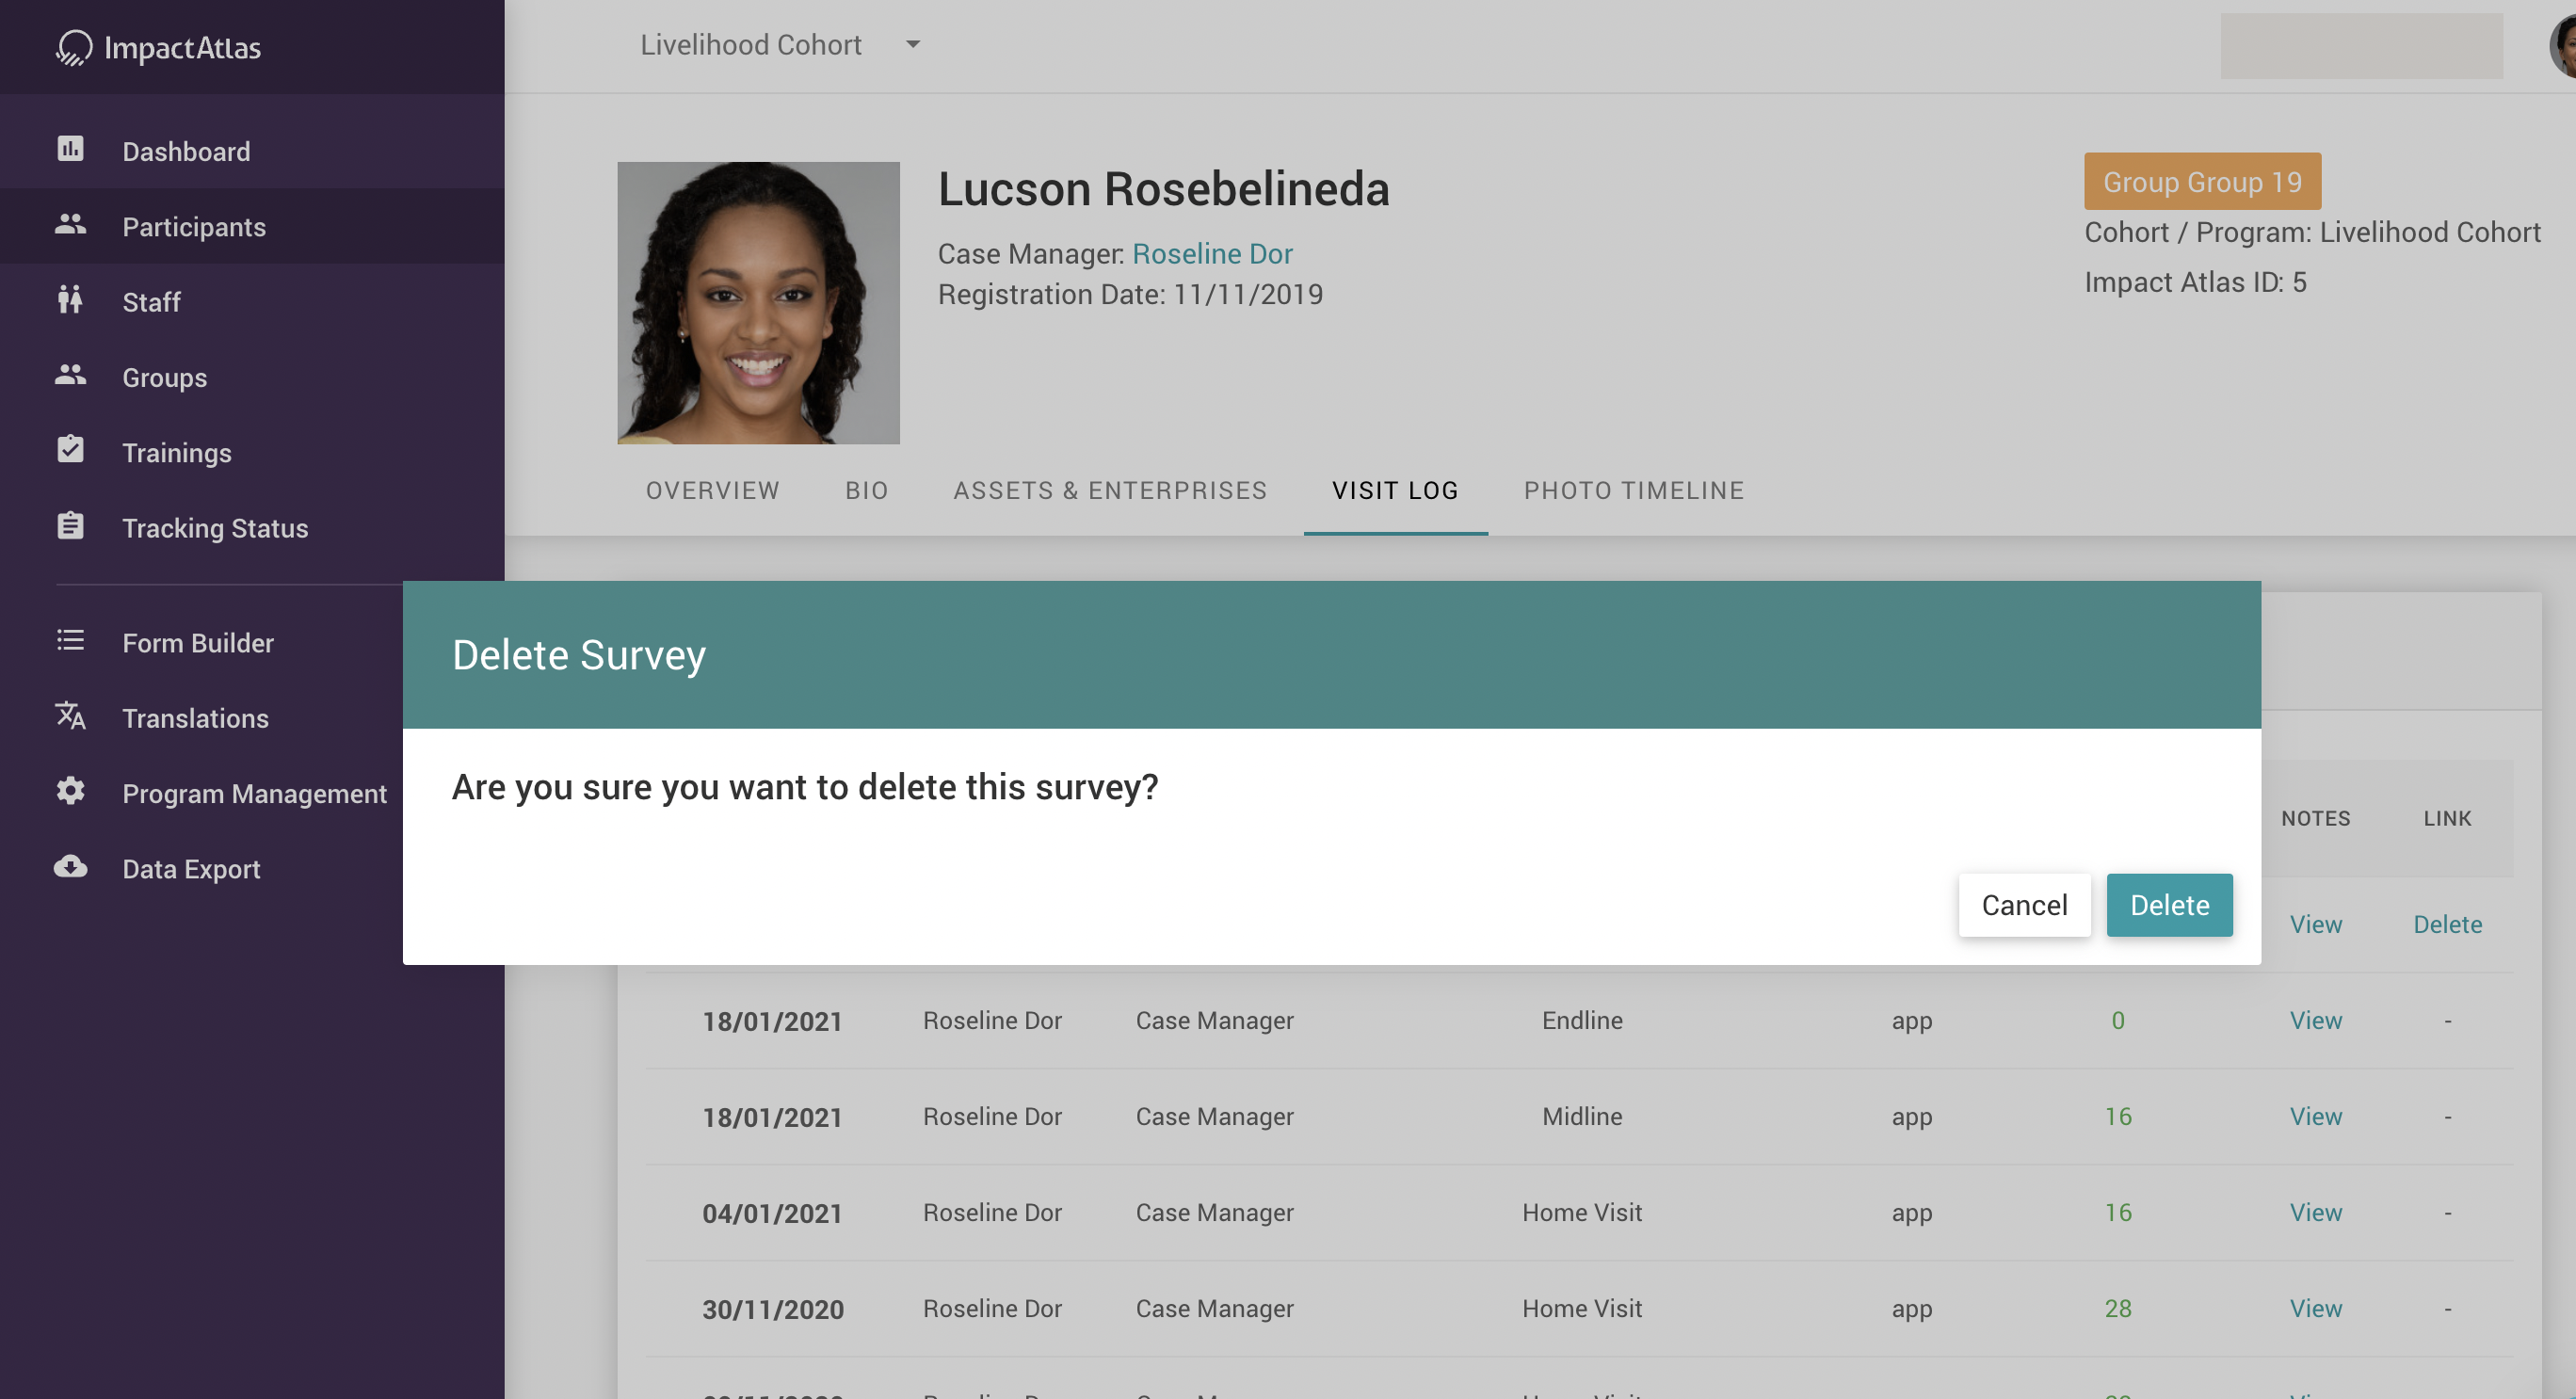Open the Roseline Dor case manager link
Image resolution: width=2576 pixels, height=1399 pixels.
(1212, 254)
